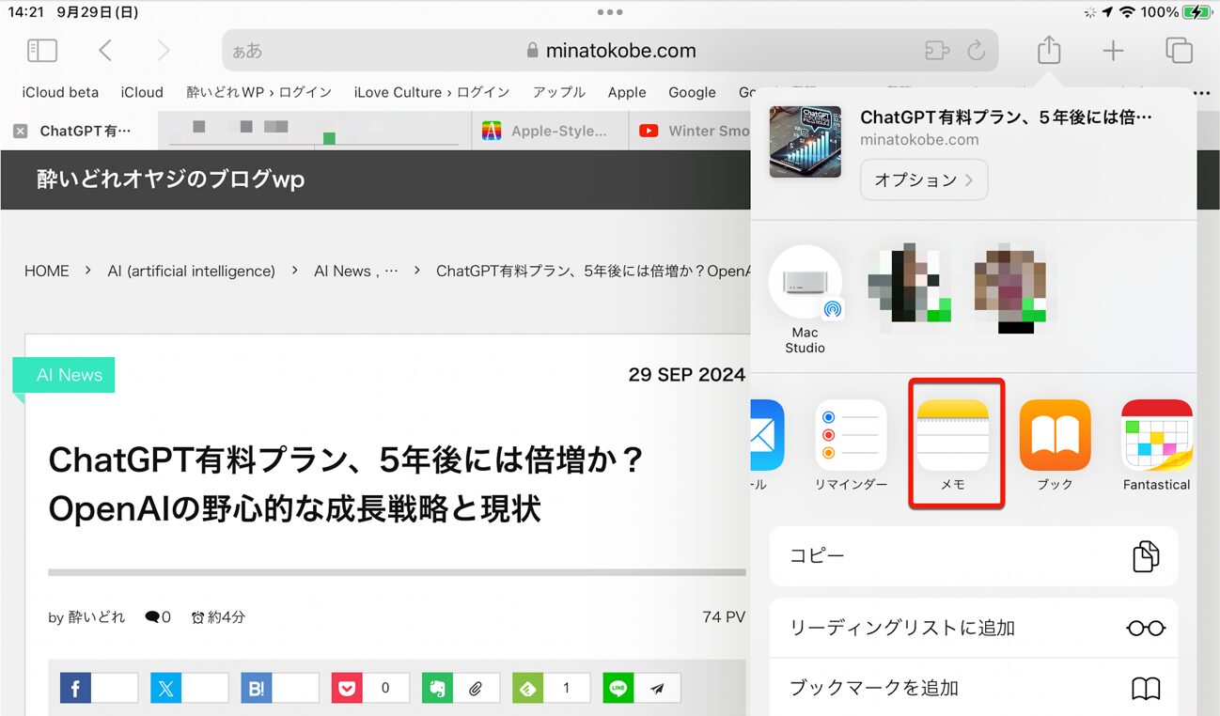Image resolution: width=1220 pixels, height=716 pixels.
Task: Choose ブックマークを追加 action
Action: tap(973, 688)
